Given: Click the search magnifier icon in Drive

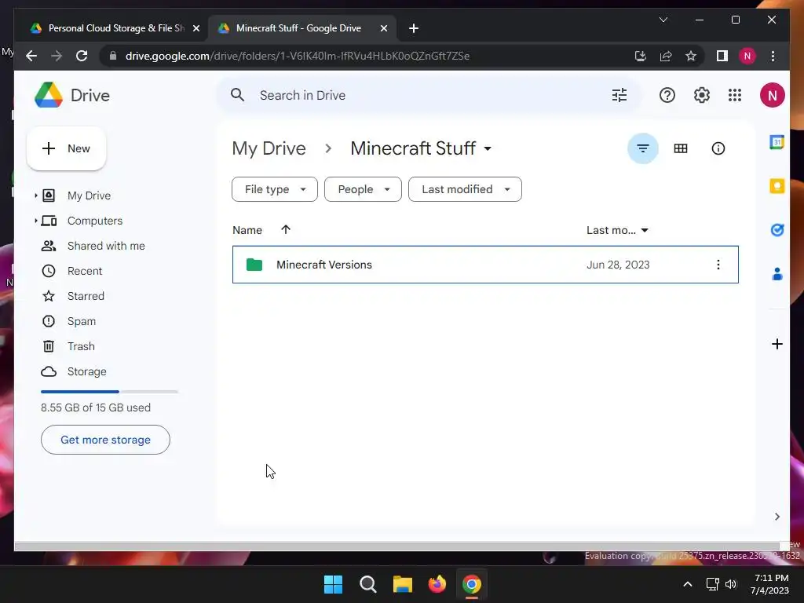Looking at the screenshot, I should pyautogui.click(x=237, y=95).
